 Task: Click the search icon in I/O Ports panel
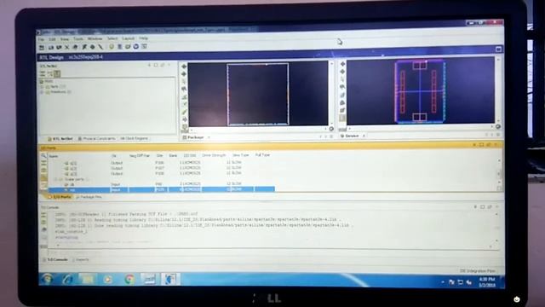[x=43, y=155]
